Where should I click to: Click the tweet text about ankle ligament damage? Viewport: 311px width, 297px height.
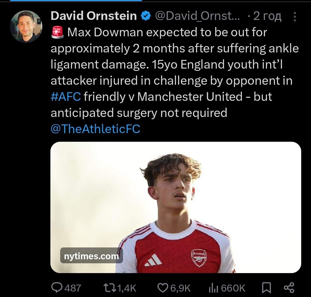(175, 65)
